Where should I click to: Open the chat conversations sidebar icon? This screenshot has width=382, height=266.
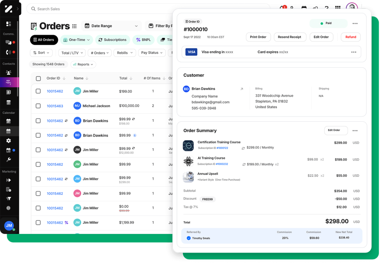(9, 42)
